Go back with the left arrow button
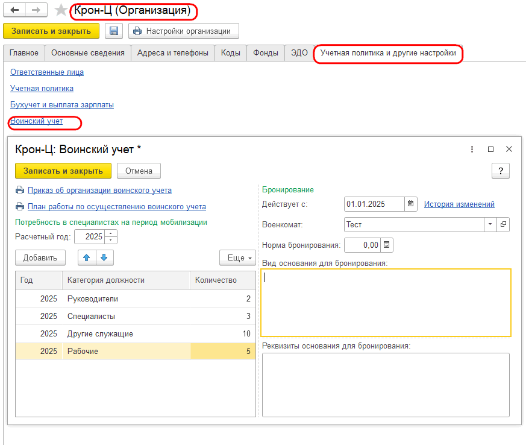The width and height of the screenshot is (526, 445). (14, 10)
